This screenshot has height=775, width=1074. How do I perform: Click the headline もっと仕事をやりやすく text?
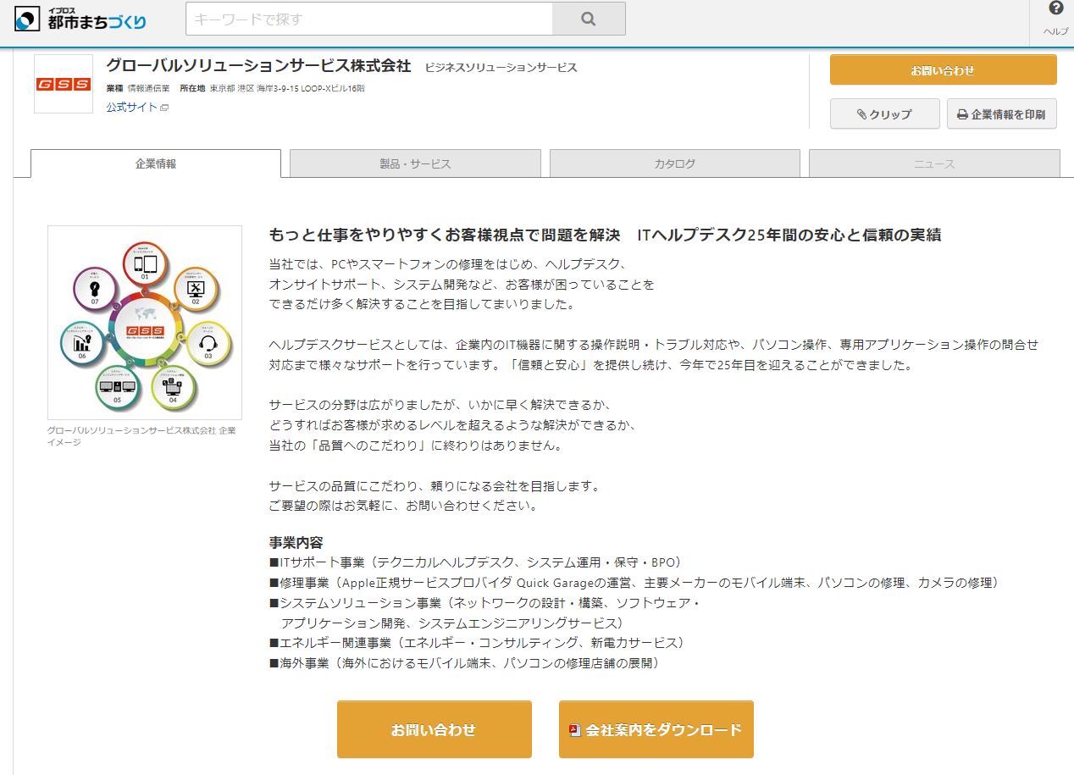click(x=605, y=235)
